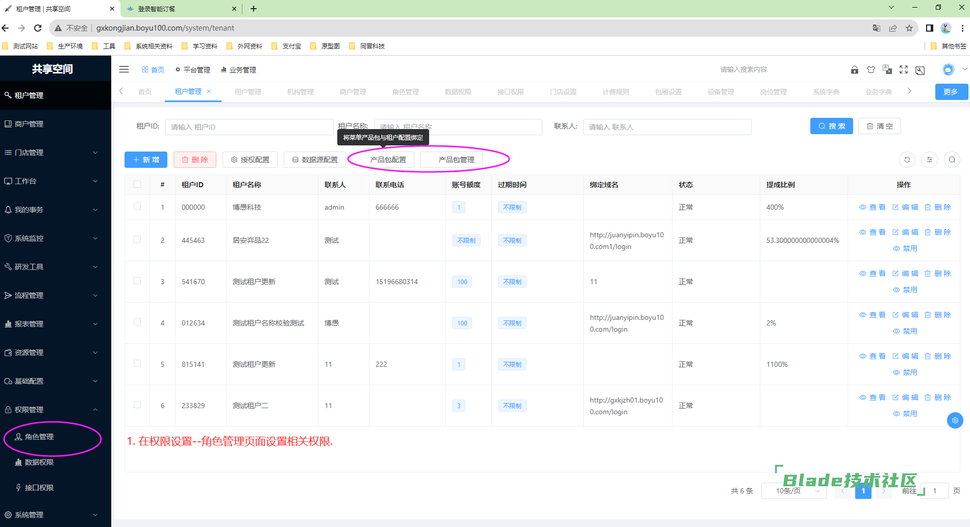Open 商户管理 in the sidebar
This screenshot has width=970, height=527.
click(56, 124)
